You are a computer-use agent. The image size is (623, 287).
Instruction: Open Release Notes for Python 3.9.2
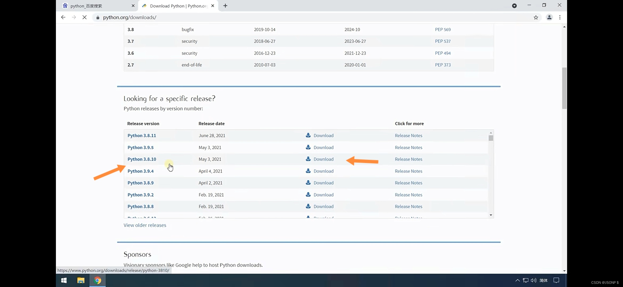click(x=408, y=195)
